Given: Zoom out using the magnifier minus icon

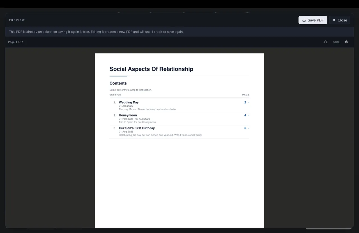Looking at the screenshot, I should click(x=326, y=42).
